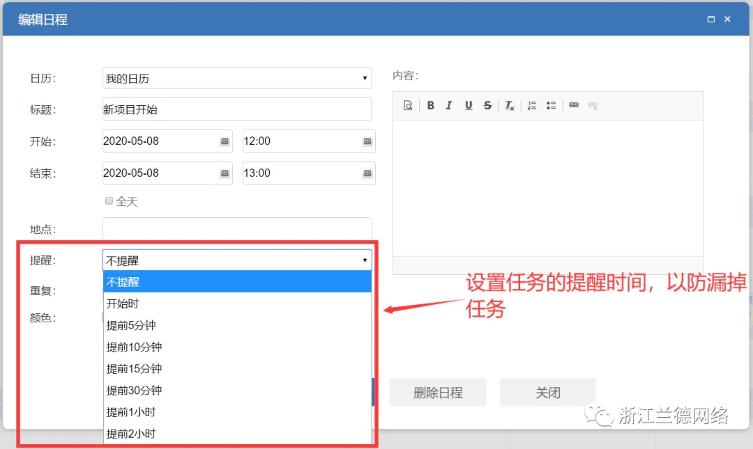Choose 开始时 from the reminder list

(x=123, y=304)
